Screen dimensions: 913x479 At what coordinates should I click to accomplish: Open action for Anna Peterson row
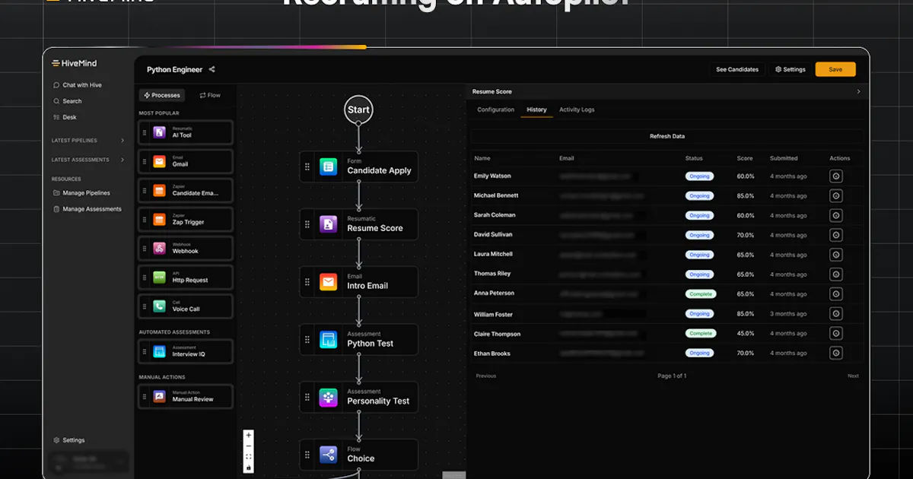pyautogui.click(x=836, y=293)
